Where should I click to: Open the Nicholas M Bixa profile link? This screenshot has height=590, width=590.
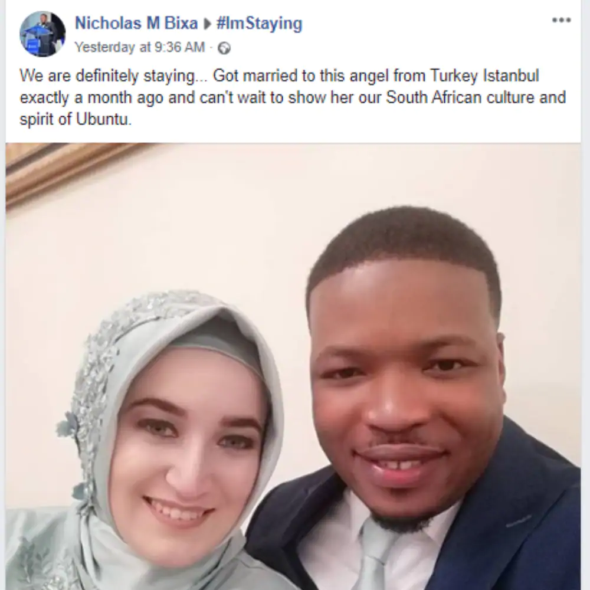(x=136, y=24)
